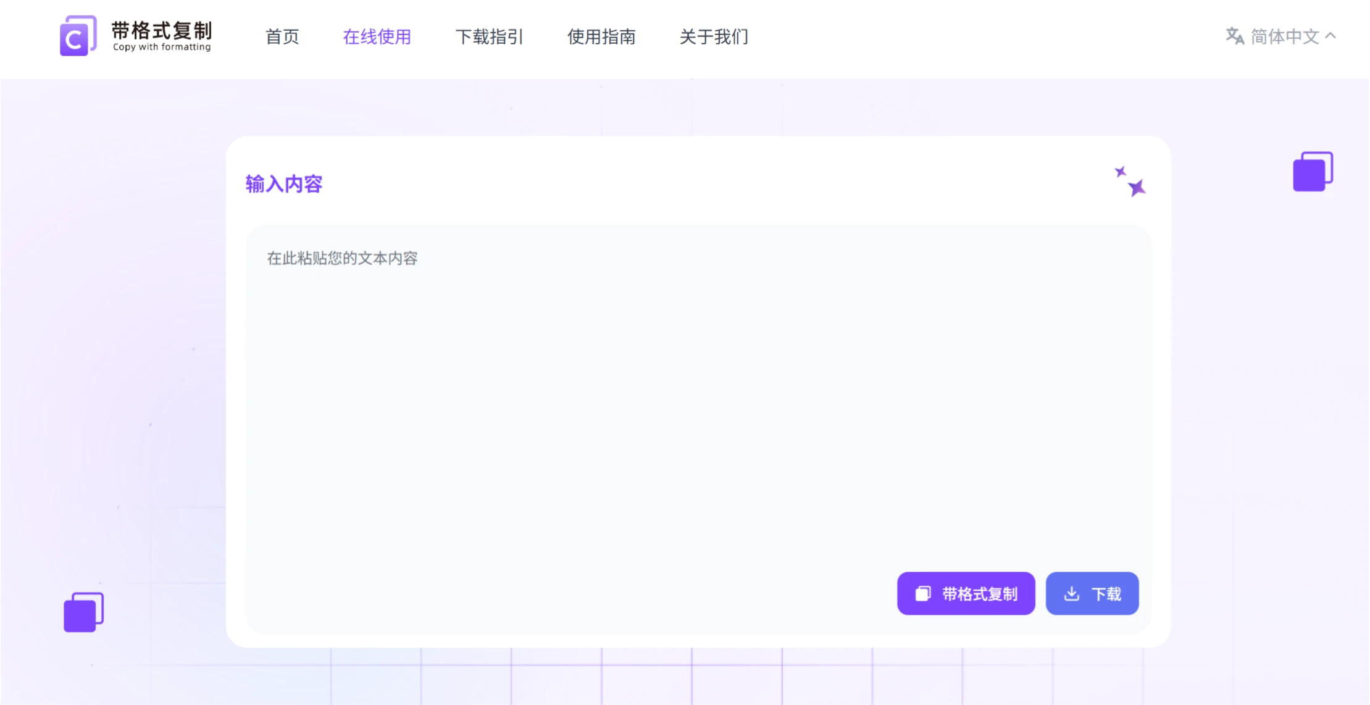Image resolution: width=1370 pixels, height=705 pixels.
Task: Open the 下载指引 navigation item
Action: 490,37
